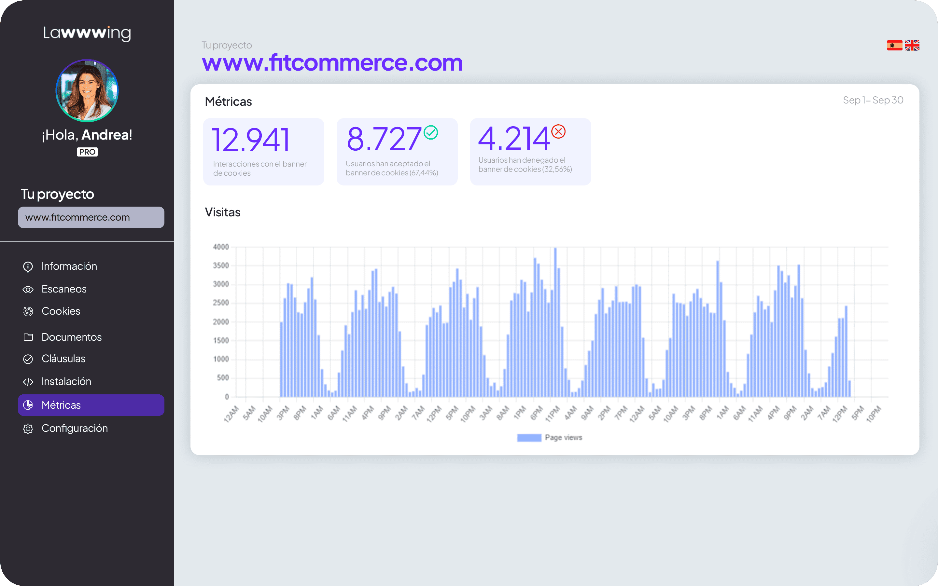Viewport: 938px width, 586px height.
Task: Click the red denied cross icon
Action: pyautogui.click(x=558, y=131)
